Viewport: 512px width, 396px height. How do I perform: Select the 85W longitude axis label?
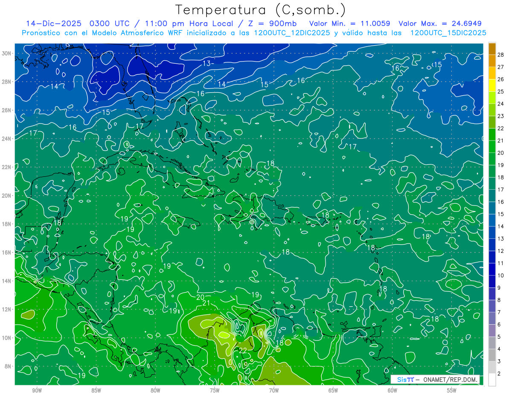96,390
